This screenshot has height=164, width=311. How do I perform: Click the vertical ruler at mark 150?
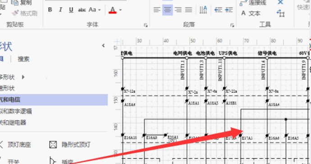tap(116, 100)
